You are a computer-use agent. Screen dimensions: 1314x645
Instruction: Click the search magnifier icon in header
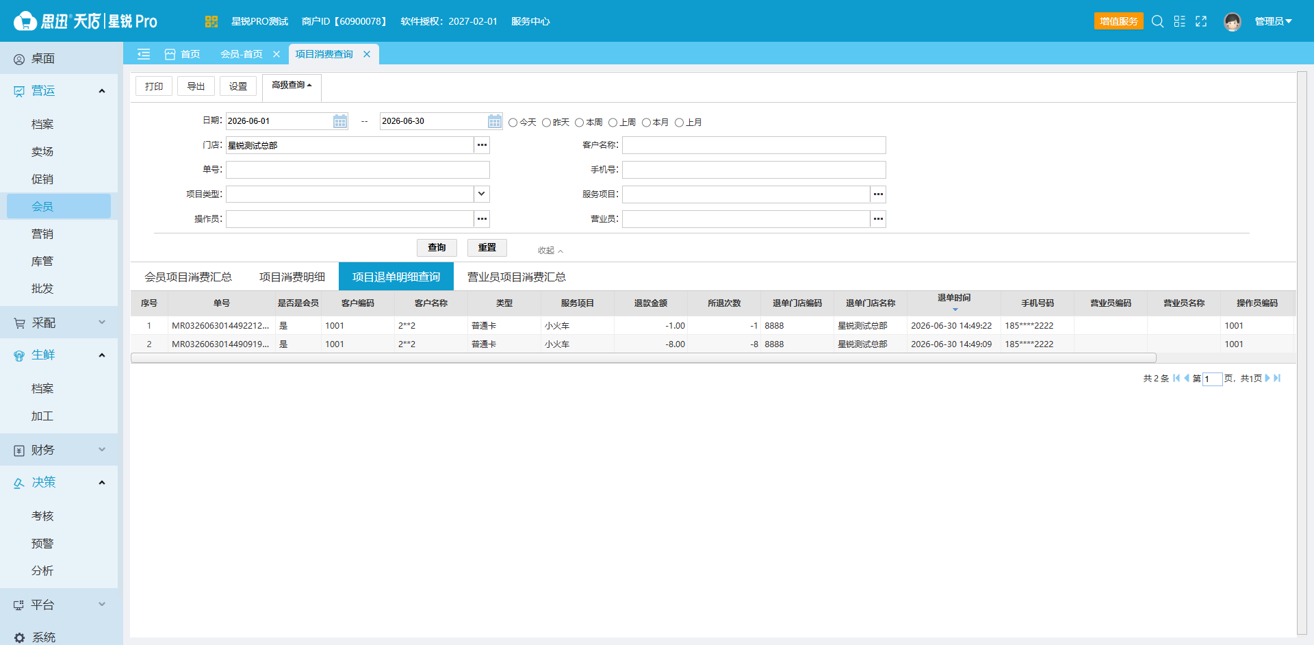(x=1157, y=21)
